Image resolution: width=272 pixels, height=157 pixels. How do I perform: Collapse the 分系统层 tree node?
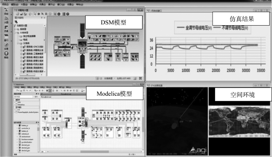tap(15, 33)
